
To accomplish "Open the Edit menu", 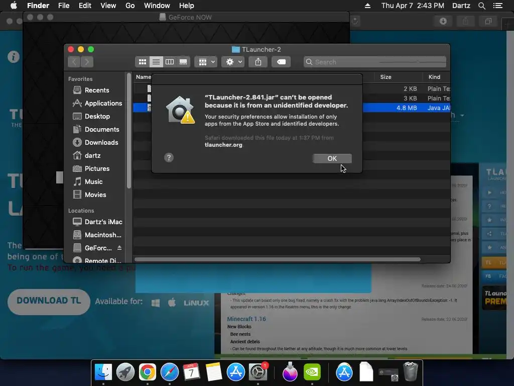I will 85,6.
